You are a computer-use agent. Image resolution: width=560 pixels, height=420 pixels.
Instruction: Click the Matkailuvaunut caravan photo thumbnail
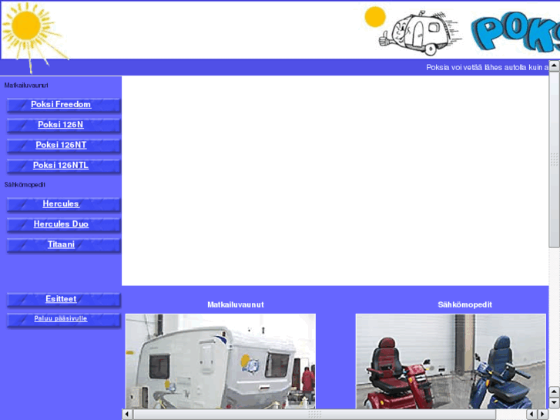(221, 361)
